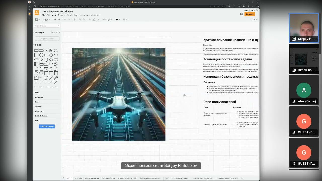Click the fullscreen icon at top right

click(x=251, y=19)
